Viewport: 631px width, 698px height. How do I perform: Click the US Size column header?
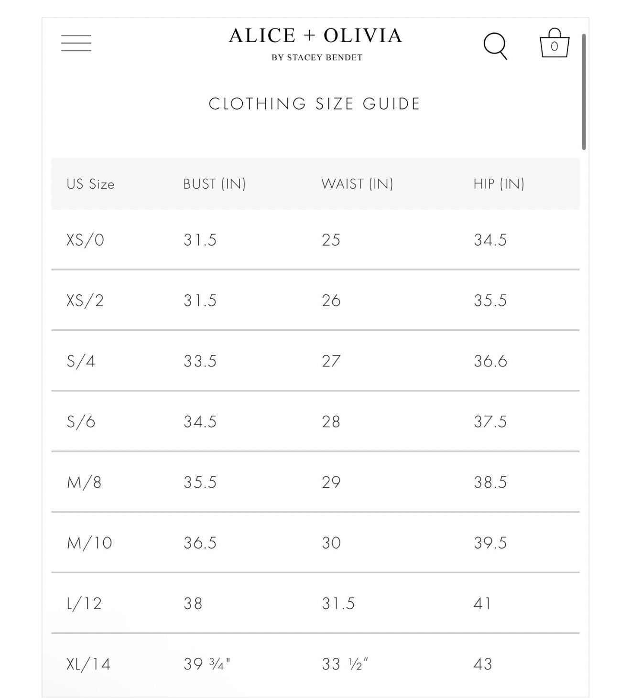pos(90,184)
